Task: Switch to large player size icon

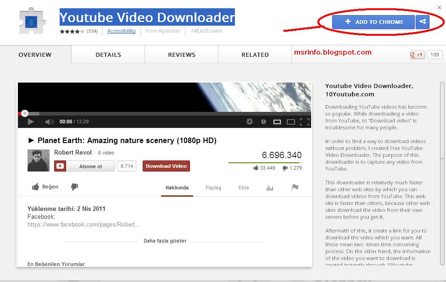Action: (291, 122)
